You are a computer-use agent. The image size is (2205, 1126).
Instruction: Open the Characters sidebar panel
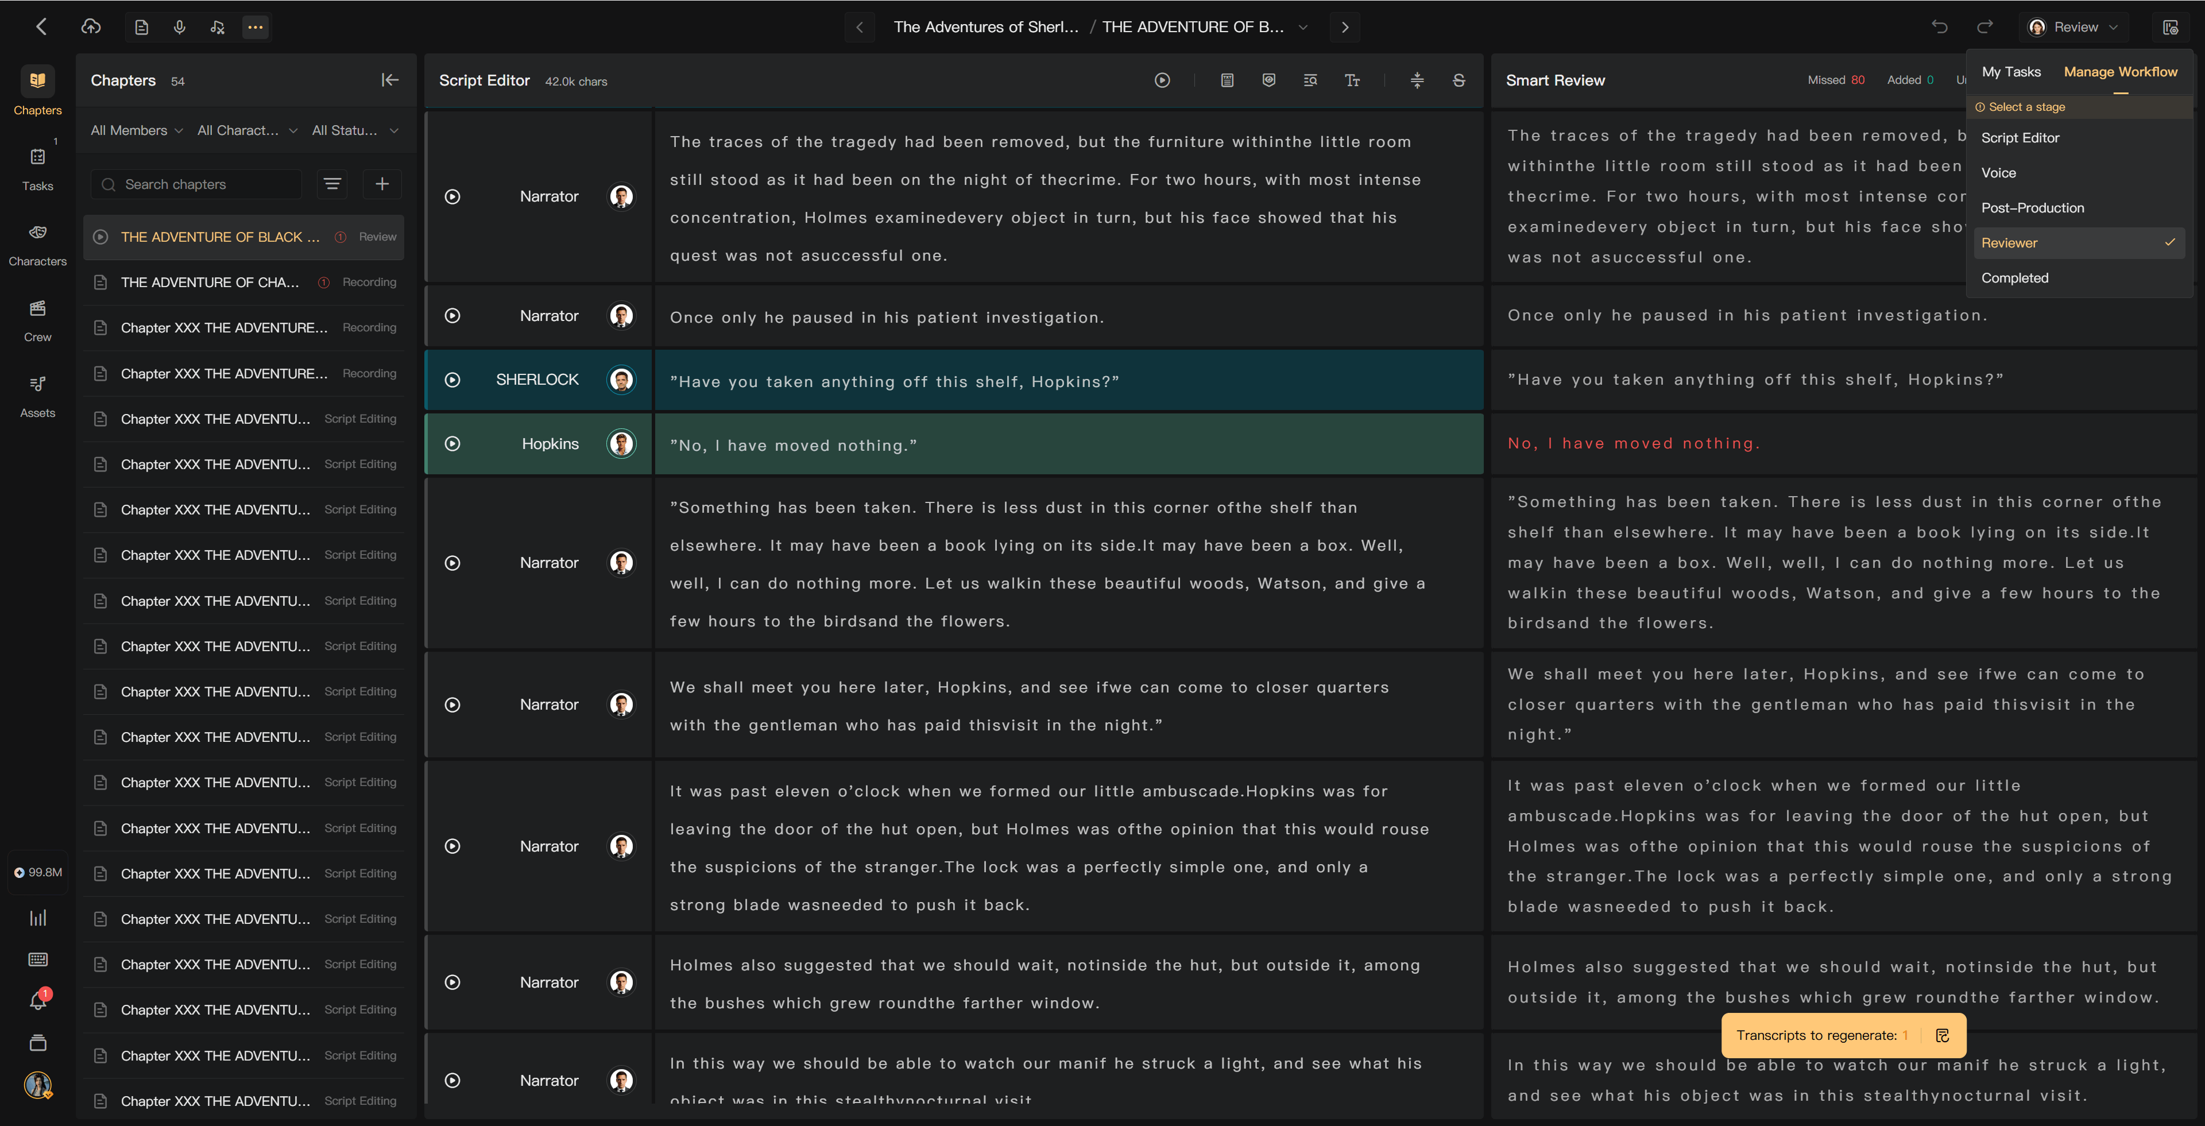38,244
